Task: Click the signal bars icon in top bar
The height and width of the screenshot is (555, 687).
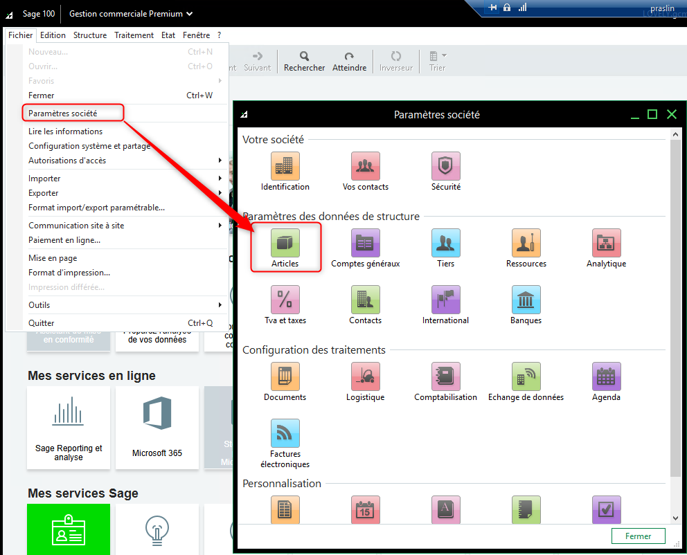Action: pyautogui.click(x=522, y=8)
